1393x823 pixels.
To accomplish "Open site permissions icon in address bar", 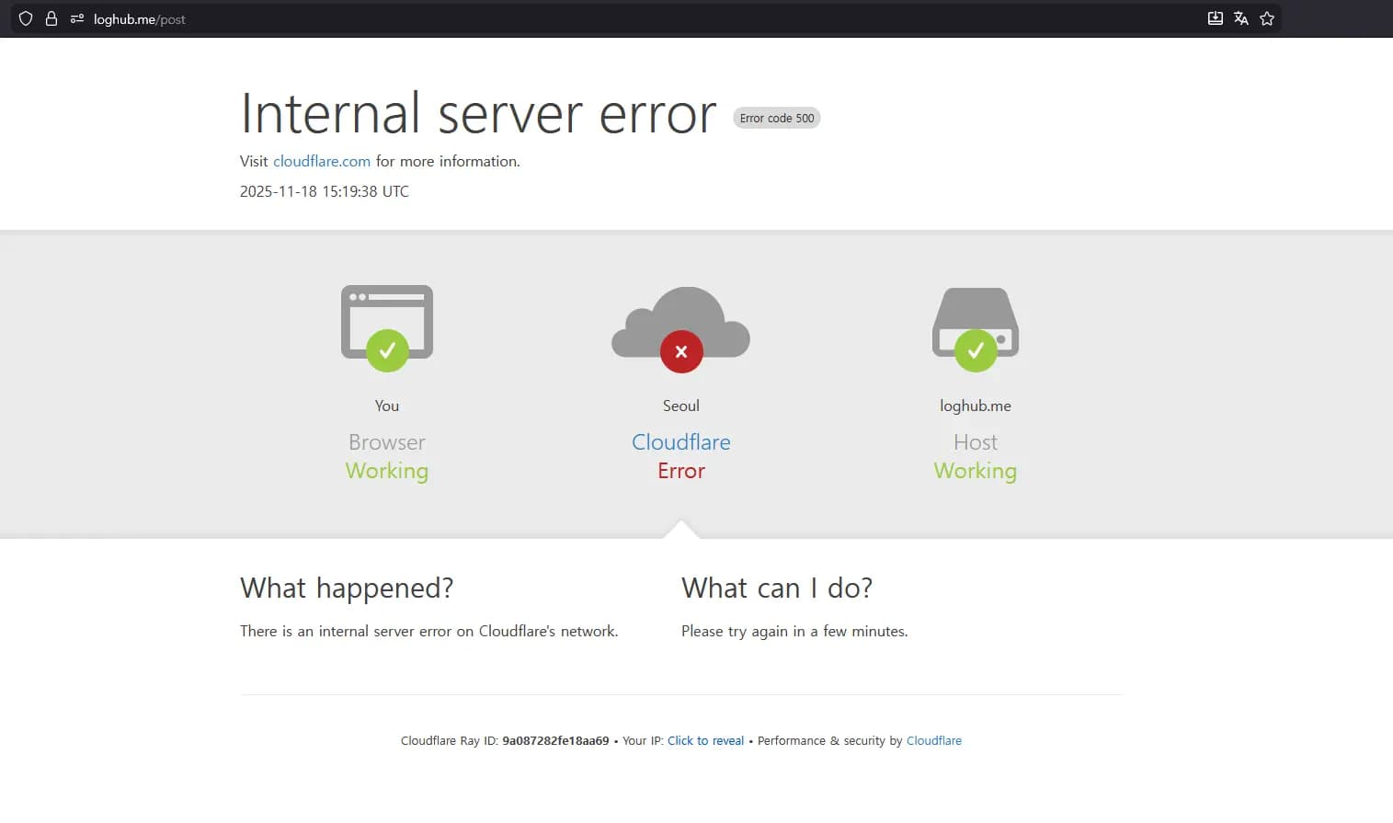I will [77, 18].
